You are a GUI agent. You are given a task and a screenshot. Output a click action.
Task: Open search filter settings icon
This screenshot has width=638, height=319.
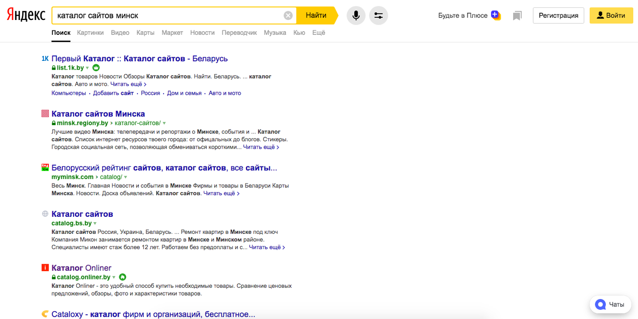379,16
